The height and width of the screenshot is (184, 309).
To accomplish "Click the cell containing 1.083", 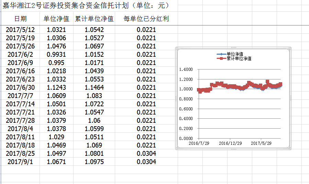I will click(94, 96).
